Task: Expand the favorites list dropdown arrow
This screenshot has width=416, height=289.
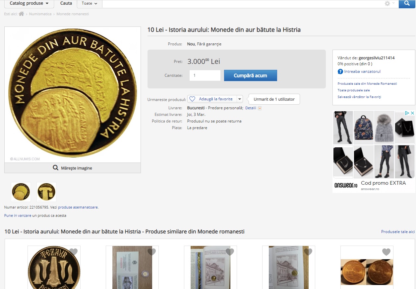Action: pos(240,99)
